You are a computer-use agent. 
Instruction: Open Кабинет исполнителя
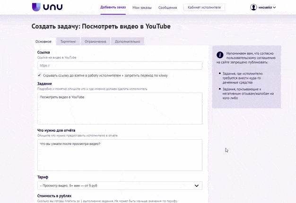[x=204, y=8]
